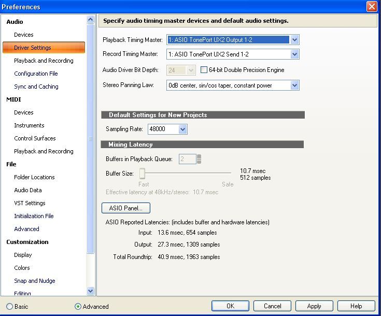Expand the Stereo Panning Law dropdown
This screenshot has height=316, width=381.
[294, 85]
